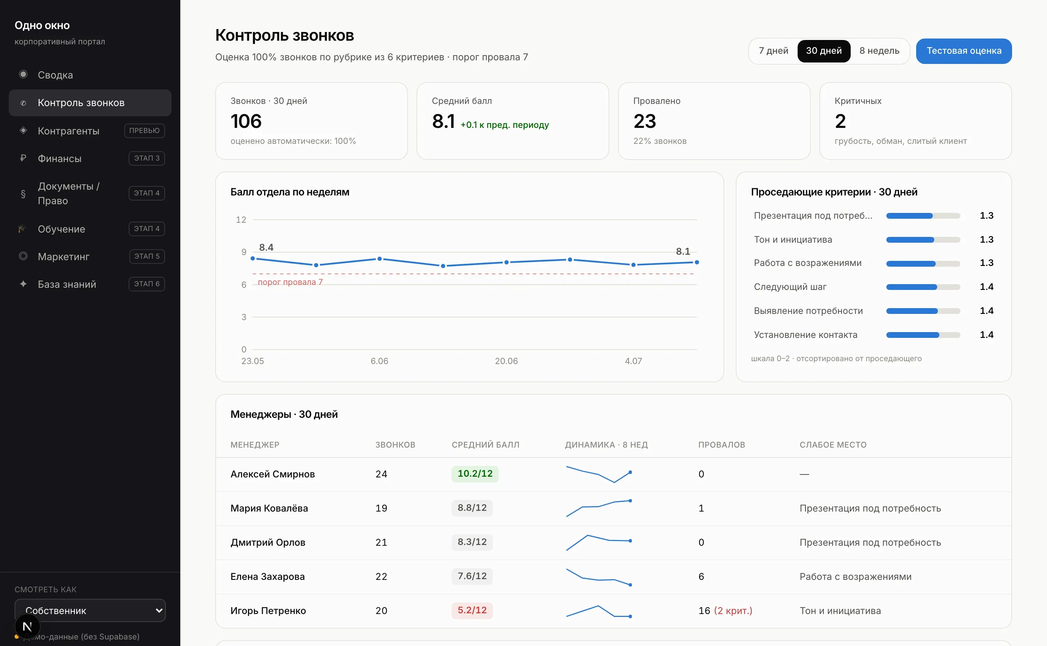
Task: Click the 10.2/12 score badge
Action: 475,474
